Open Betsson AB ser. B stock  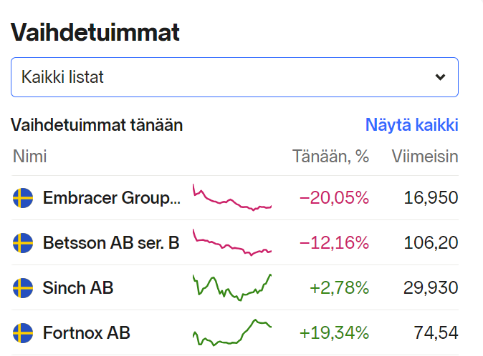point(111,243)
